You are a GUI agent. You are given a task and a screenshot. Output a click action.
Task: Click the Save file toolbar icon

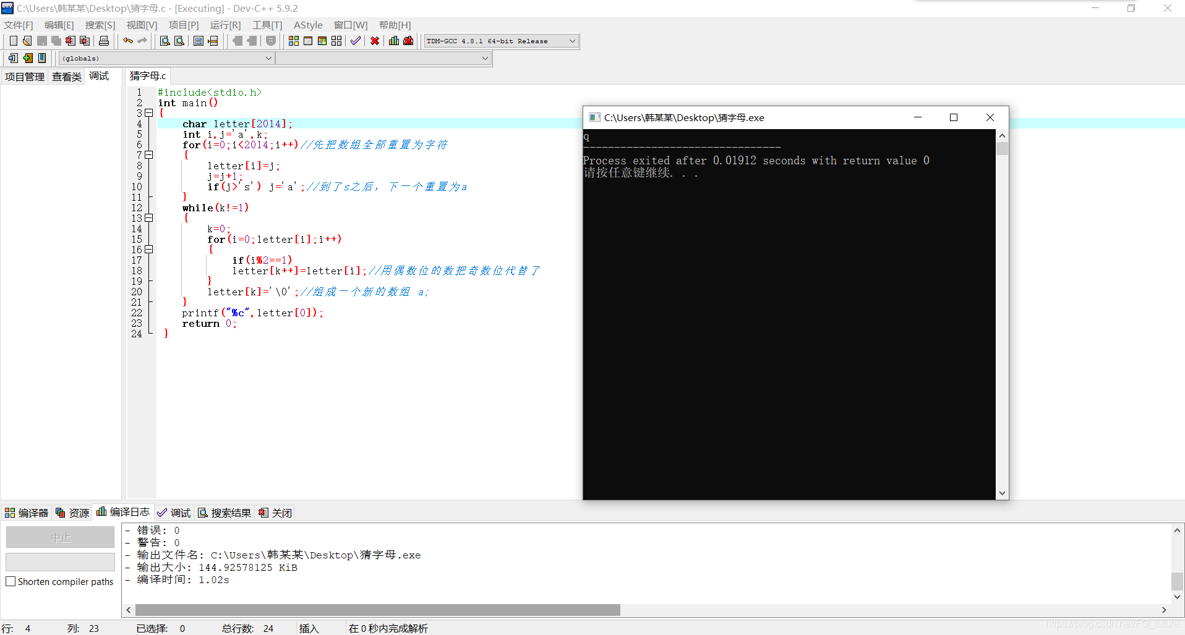pyautogui.click(x=42, y=41)
